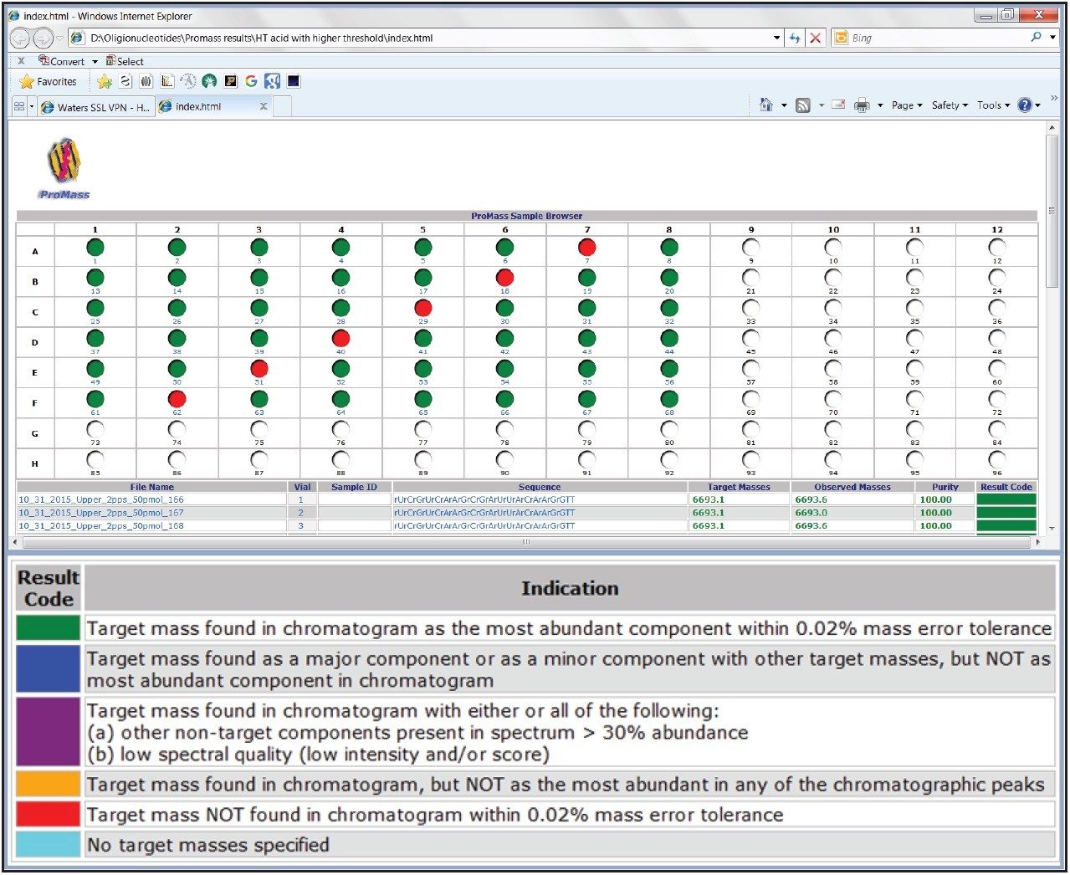The width and height of the screenshot is (1070, 875).
Task: Open file 10_31_2015_Upper_2pps_50pmol_167
Action: coord(101,513)
